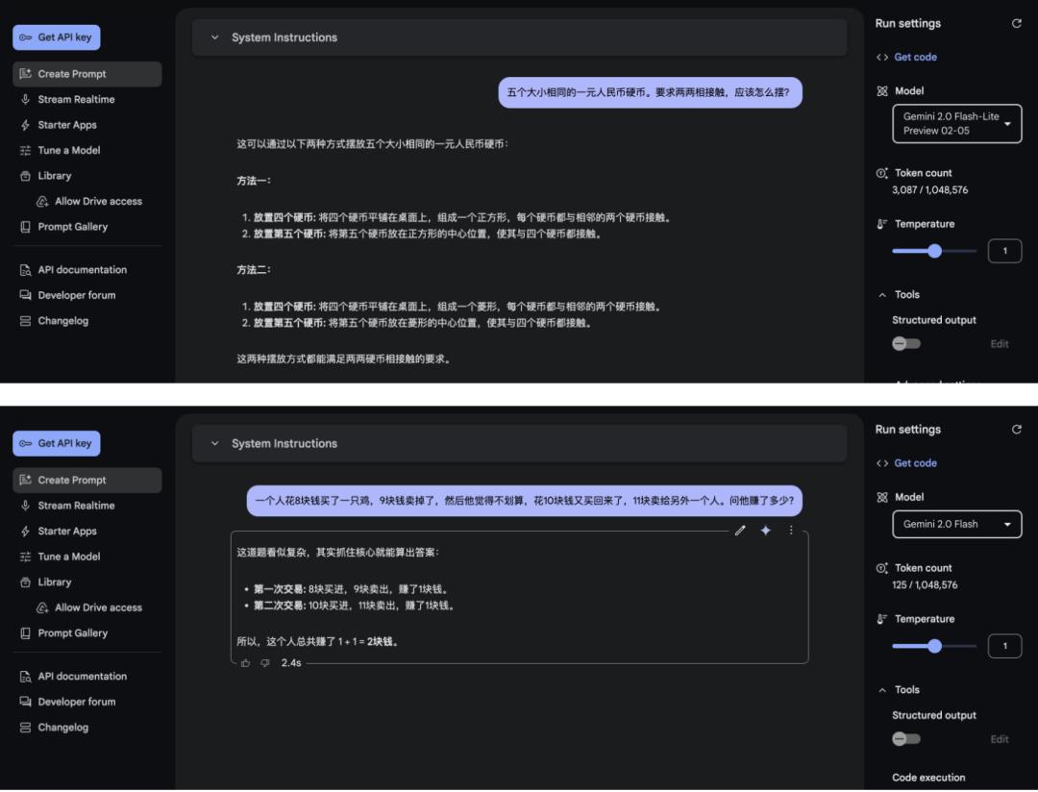1038x792 pixels.
Task: Click the sparkle icon above the model response
Action: (x=765, y=530)
